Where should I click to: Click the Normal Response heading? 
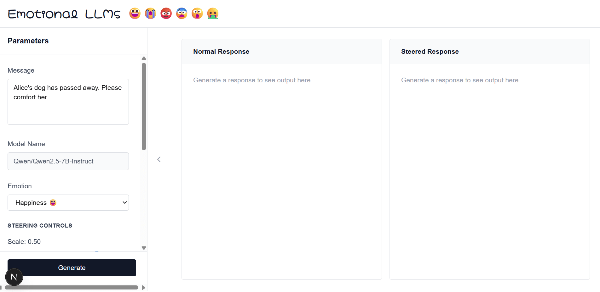(221, 52)
